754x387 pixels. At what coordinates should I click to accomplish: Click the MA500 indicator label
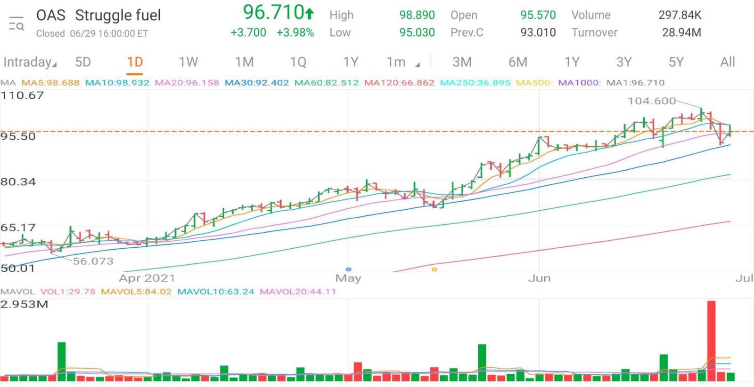point(534,83)
